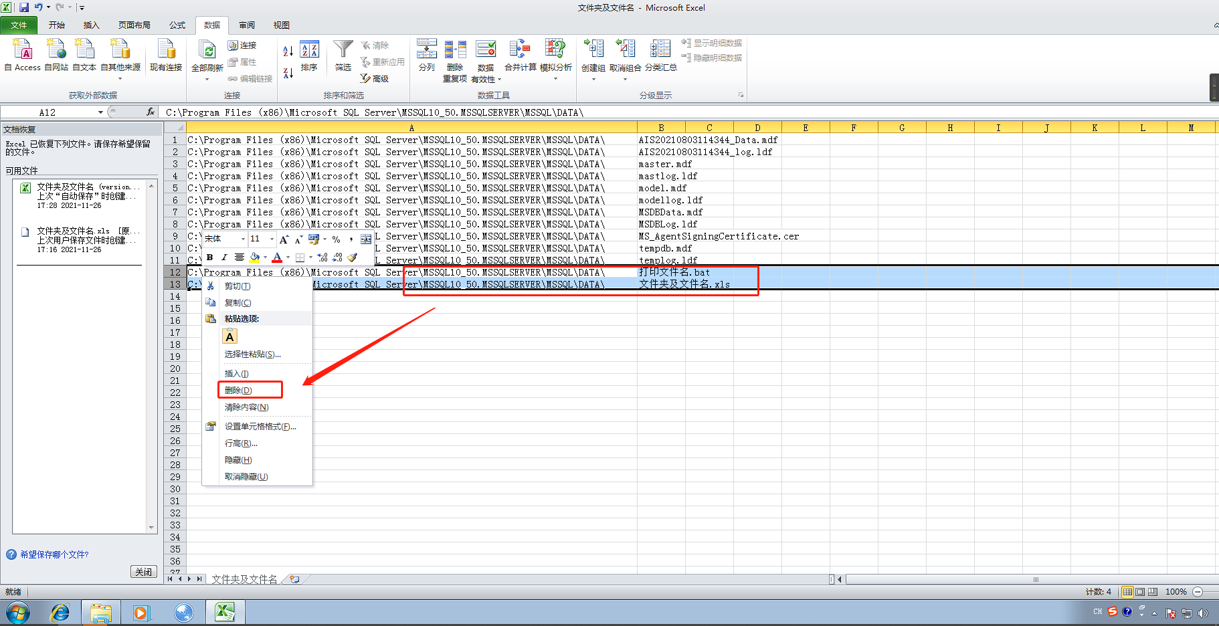The height and width of the screenshot is (626, 1219).
Task: Select sheet tab 文件夹及文件名
Action: click(244, 579)
